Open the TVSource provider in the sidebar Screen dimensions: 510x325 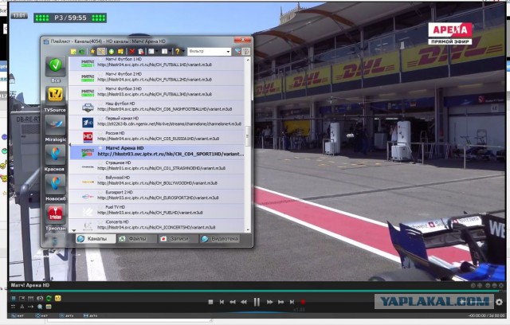[55, 96]
